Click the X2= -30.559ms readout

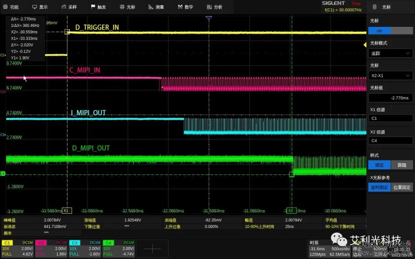24,32
